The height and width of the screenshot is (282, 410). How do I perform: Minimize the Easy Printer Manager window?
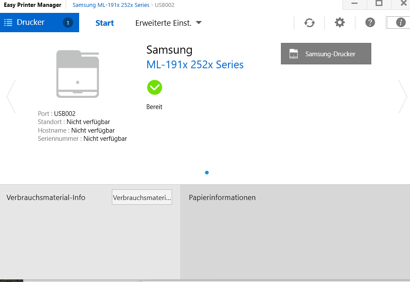[x=355, y=4]
